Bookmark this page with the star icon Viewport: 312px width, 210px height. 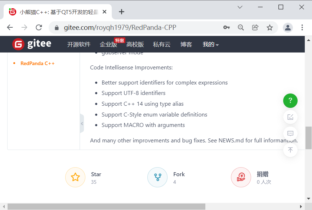pos(269,27)
